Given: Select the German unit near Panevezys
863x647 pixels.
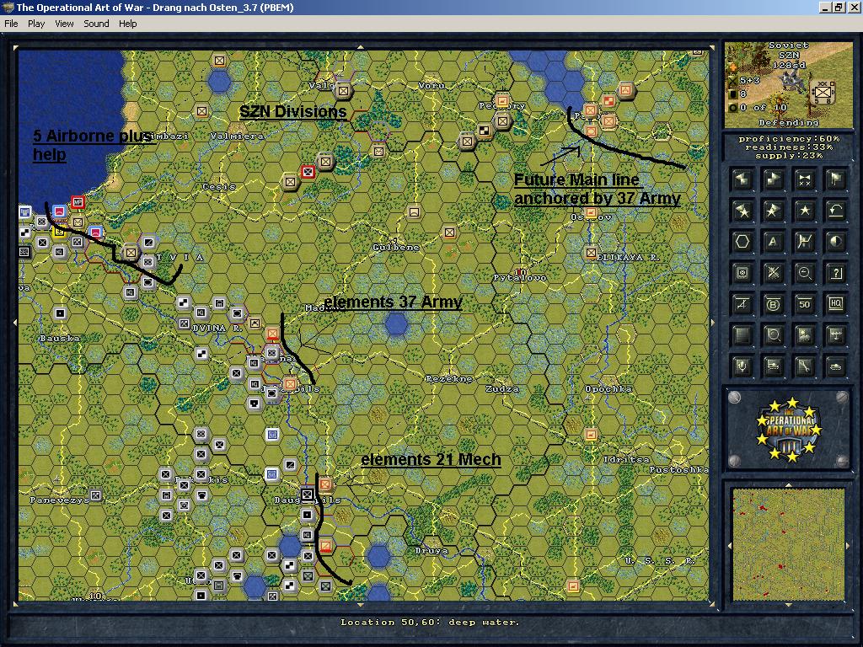Looking at the screenshot, I should [96, 495].
